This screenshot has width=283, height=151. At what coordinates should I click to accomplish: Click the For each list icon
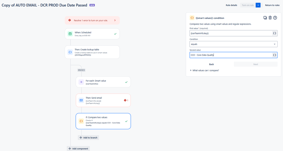click(81, 82)
